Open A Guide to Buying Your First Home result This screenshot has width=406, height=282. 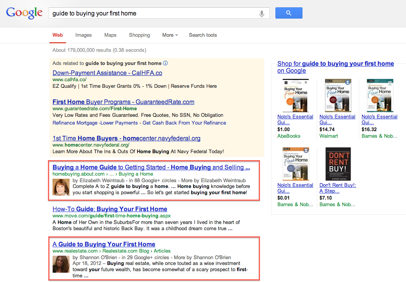click(104, 244)
